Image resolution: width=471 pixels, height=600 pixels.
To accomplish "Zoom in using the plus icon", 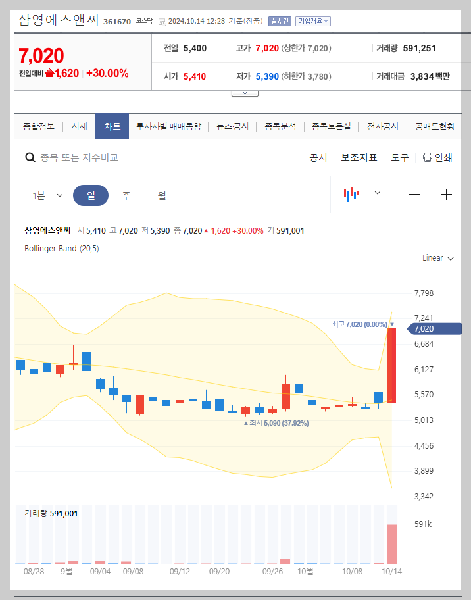I will 446,194.
